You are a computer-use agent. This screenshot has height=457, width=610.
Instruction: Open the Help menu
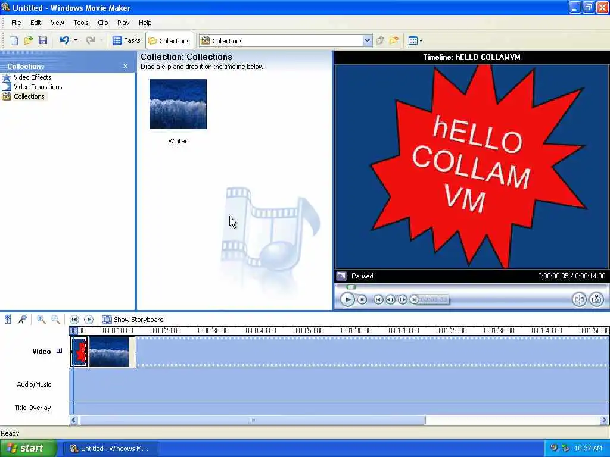click(x=145, y=23)
